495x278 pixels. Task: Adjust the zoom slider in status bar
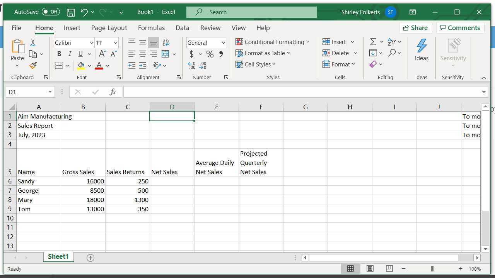click(432, 268)
